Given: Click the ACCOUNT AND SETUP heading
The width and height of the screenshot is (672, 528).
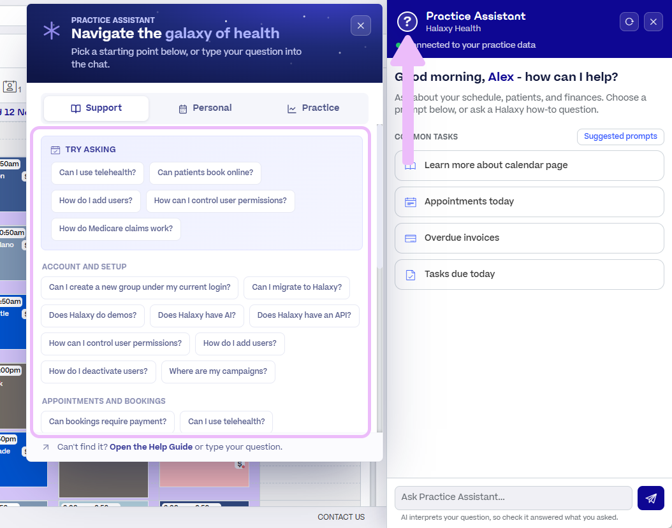Looking at the screenshot, I should point(84,267).
